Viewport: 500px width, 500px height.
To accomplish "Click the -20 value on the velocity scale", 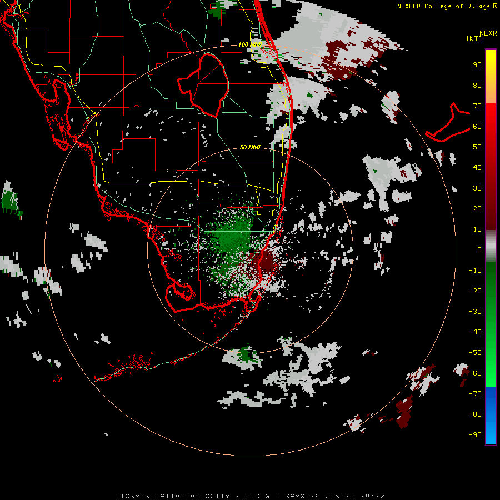I will coord(475,291).
